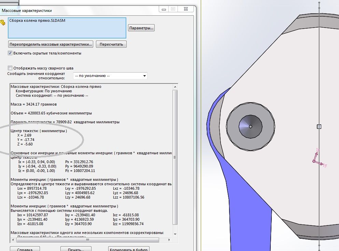This screenshot has height=251, width=339.
Task: Click the assembly icon beside the file list
Action: point(3,23)
